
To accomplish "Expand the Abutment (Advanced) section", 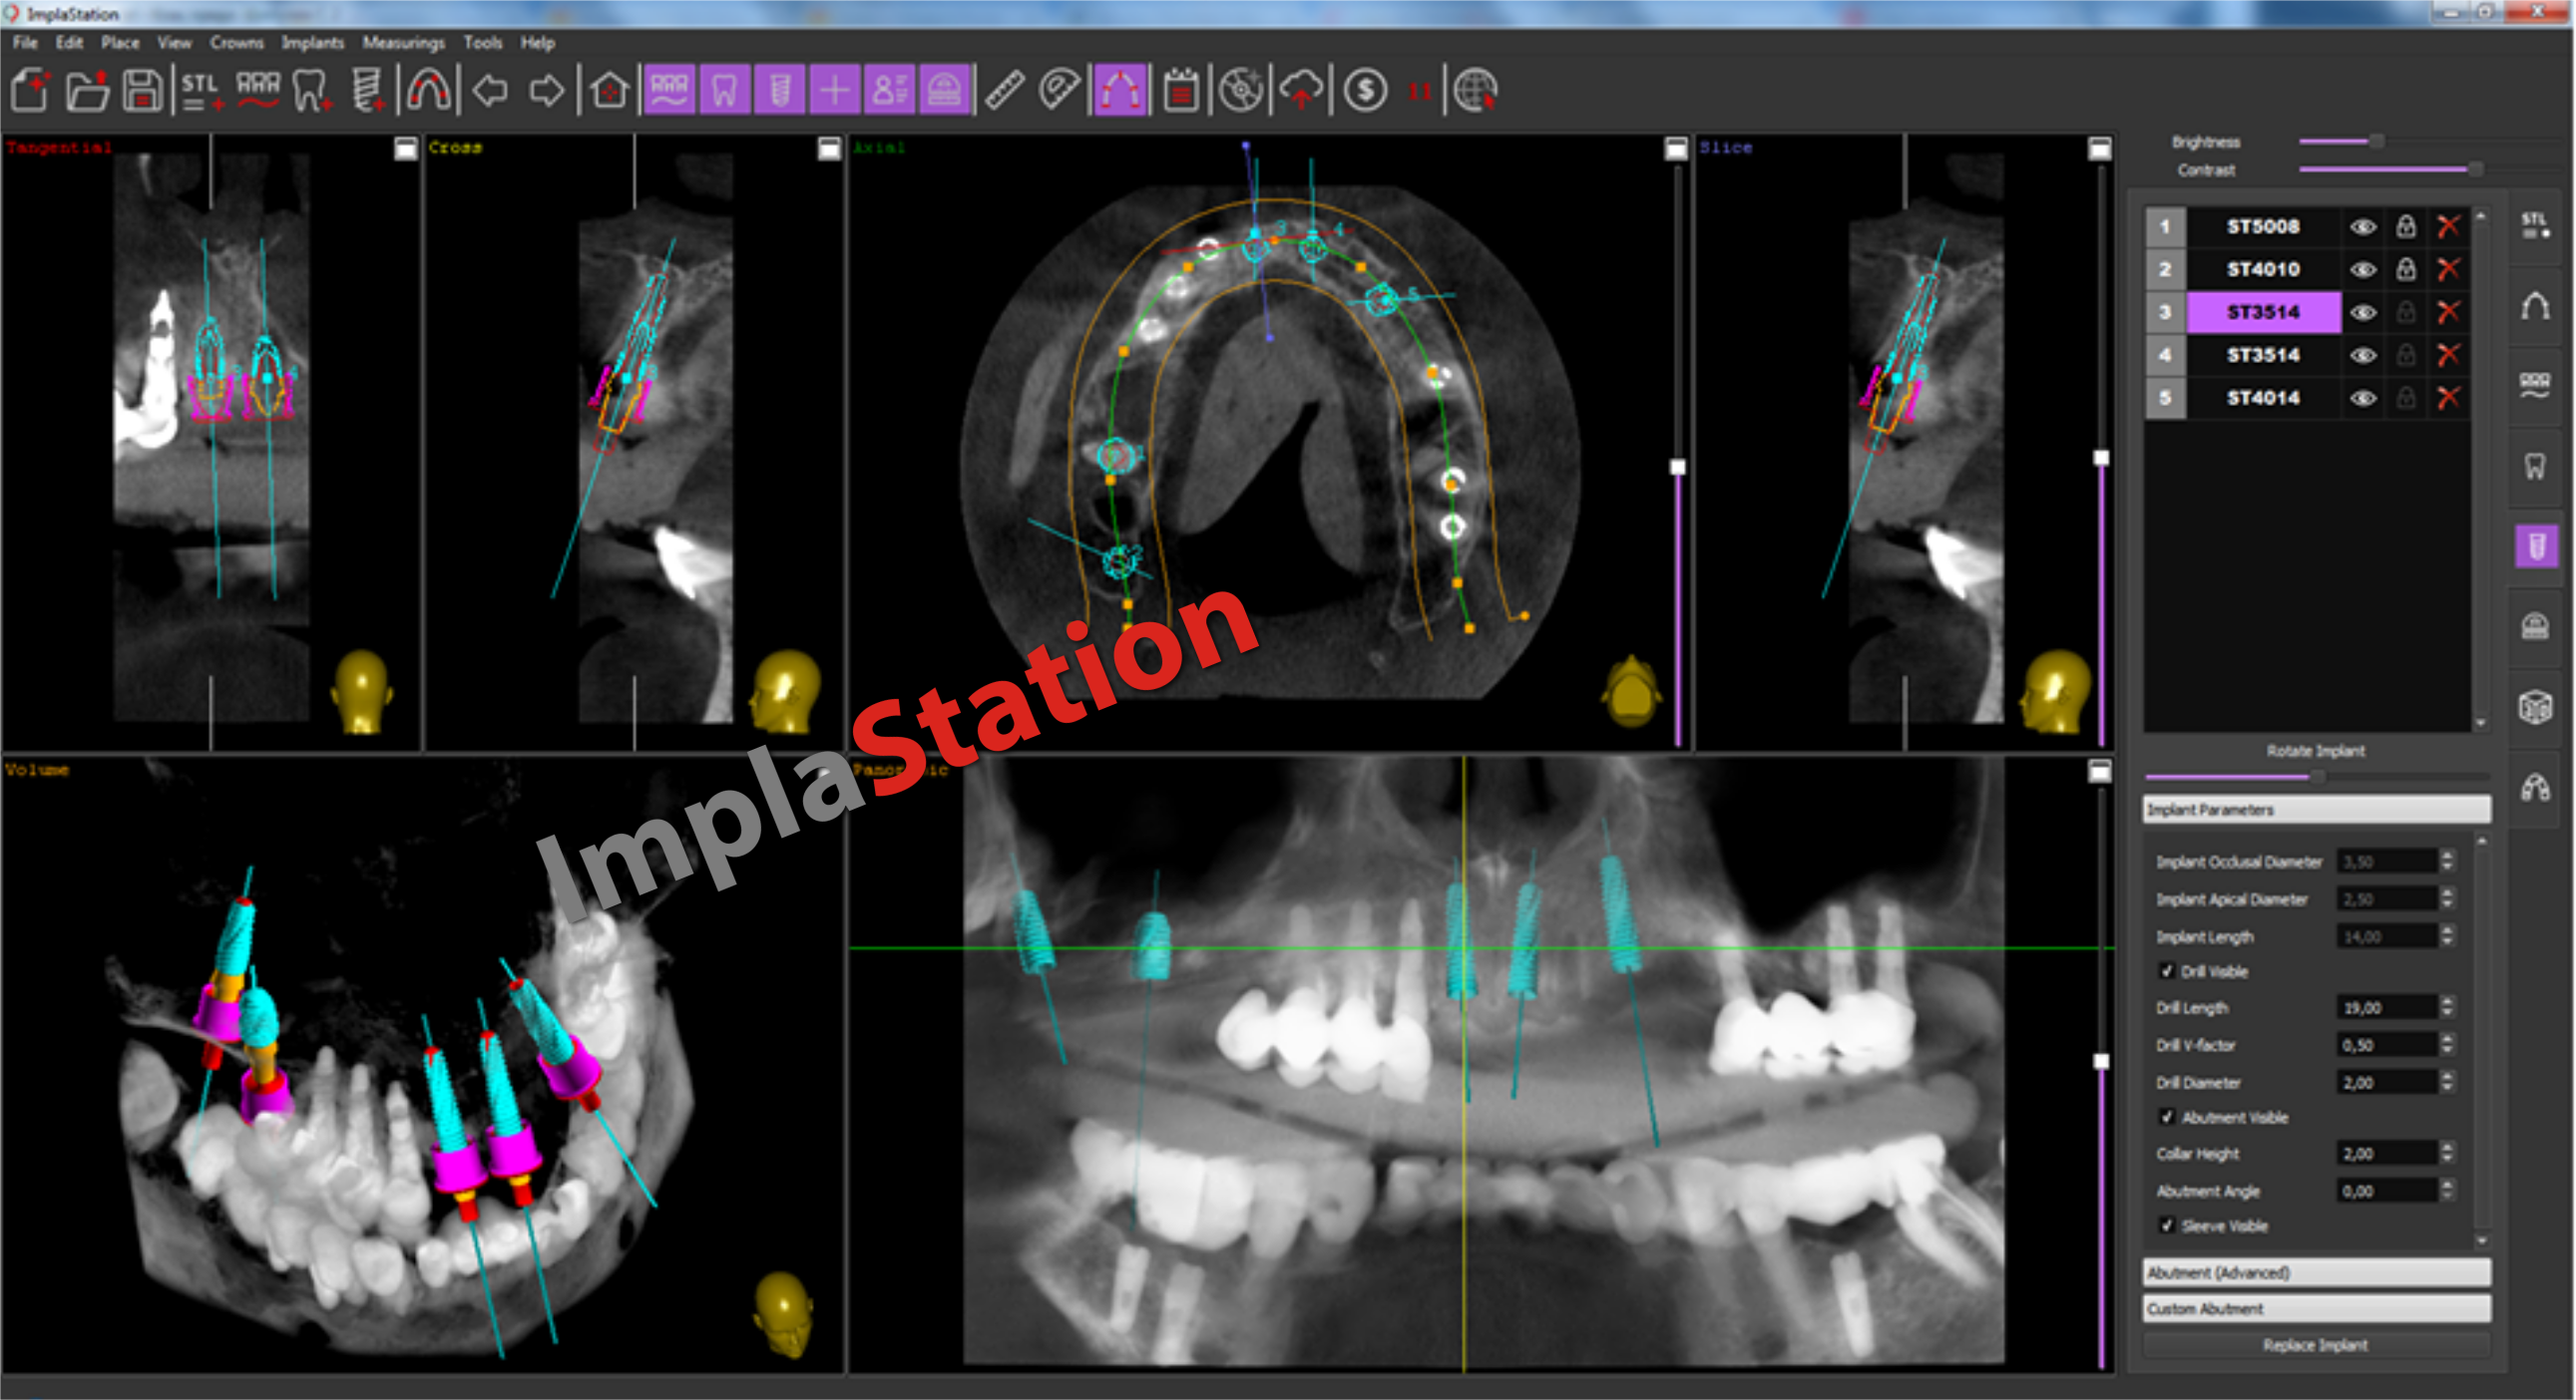I will click(2316, 1272).
